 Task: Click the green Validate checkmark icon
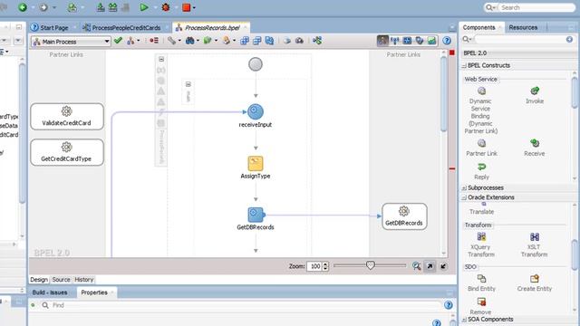click(118, 40)
